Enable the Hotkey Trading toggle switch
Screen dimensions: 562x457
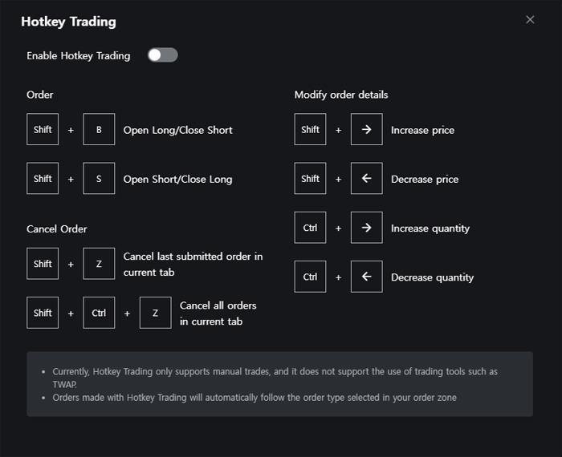[162, 55]
